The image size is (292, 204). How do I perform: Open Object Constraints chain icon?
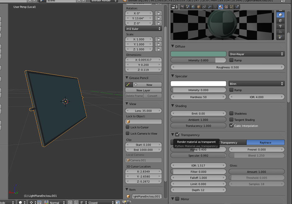tap(204, 7)
